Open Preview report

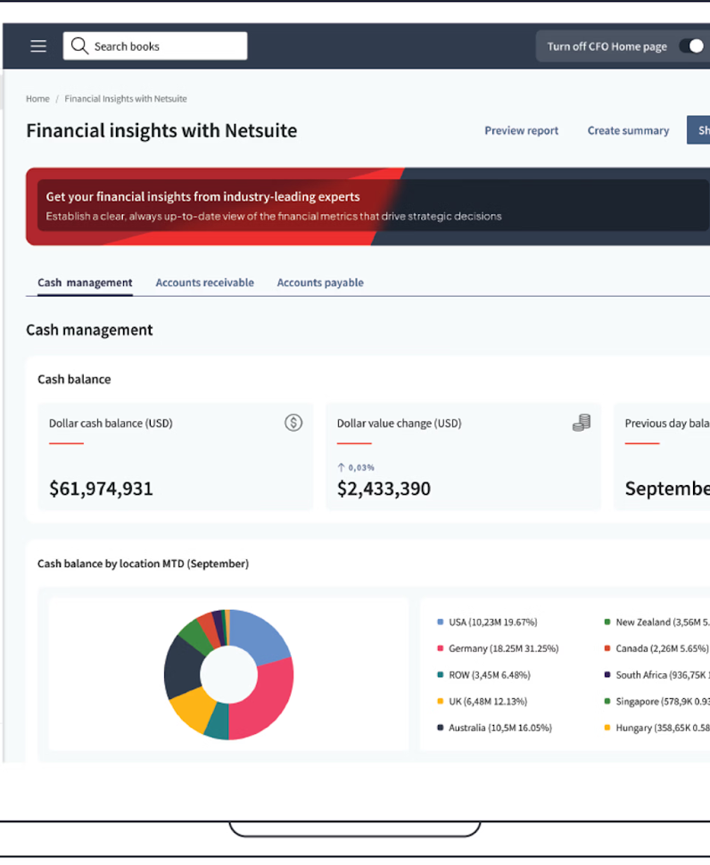point(521,131)
